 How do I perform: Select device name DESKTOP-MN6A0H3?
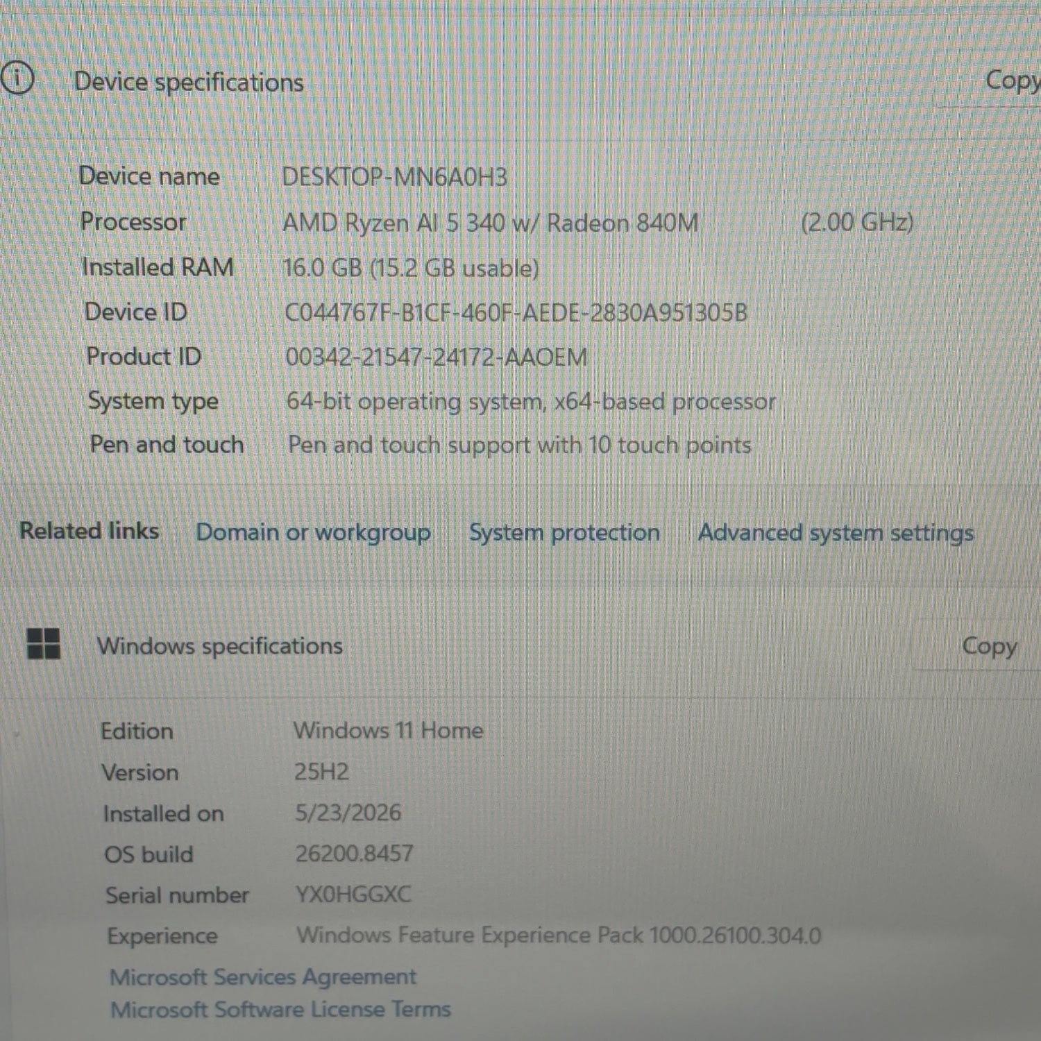point(394,177)
